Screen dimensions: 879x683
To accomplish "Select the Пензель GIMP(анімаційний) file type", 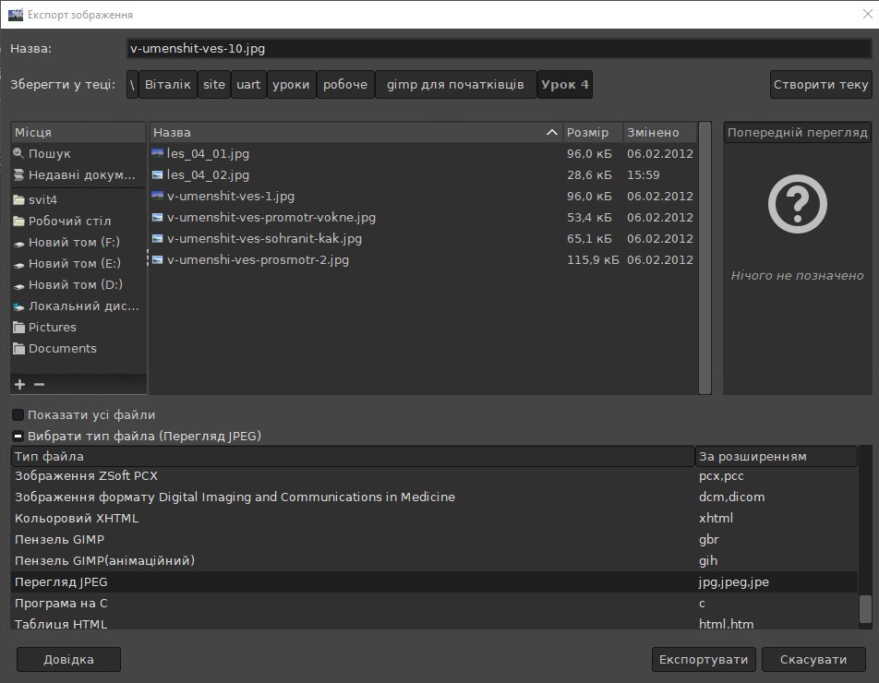I will 435,561.
